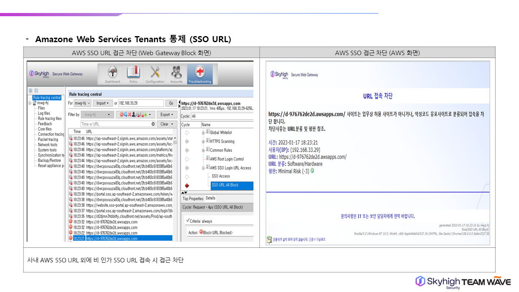Click the red arrow beside SSO URL All Block
519x292 pixels.
click(x=187, y=185)
